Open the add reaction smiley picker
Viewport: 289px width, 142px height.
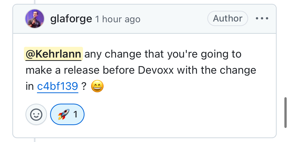36,114
